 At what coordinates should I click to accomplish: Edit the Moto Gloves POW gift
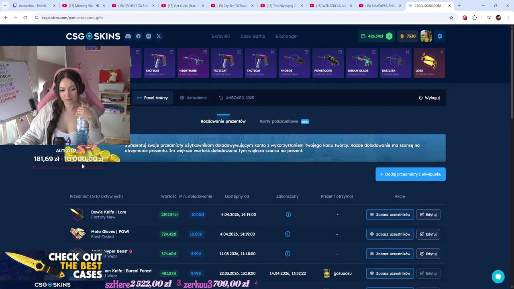[428, 234]
